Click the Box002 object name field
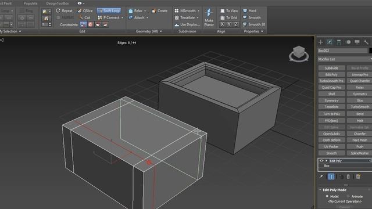The height and width of the screenshot is (209, 372). [342, 51]
